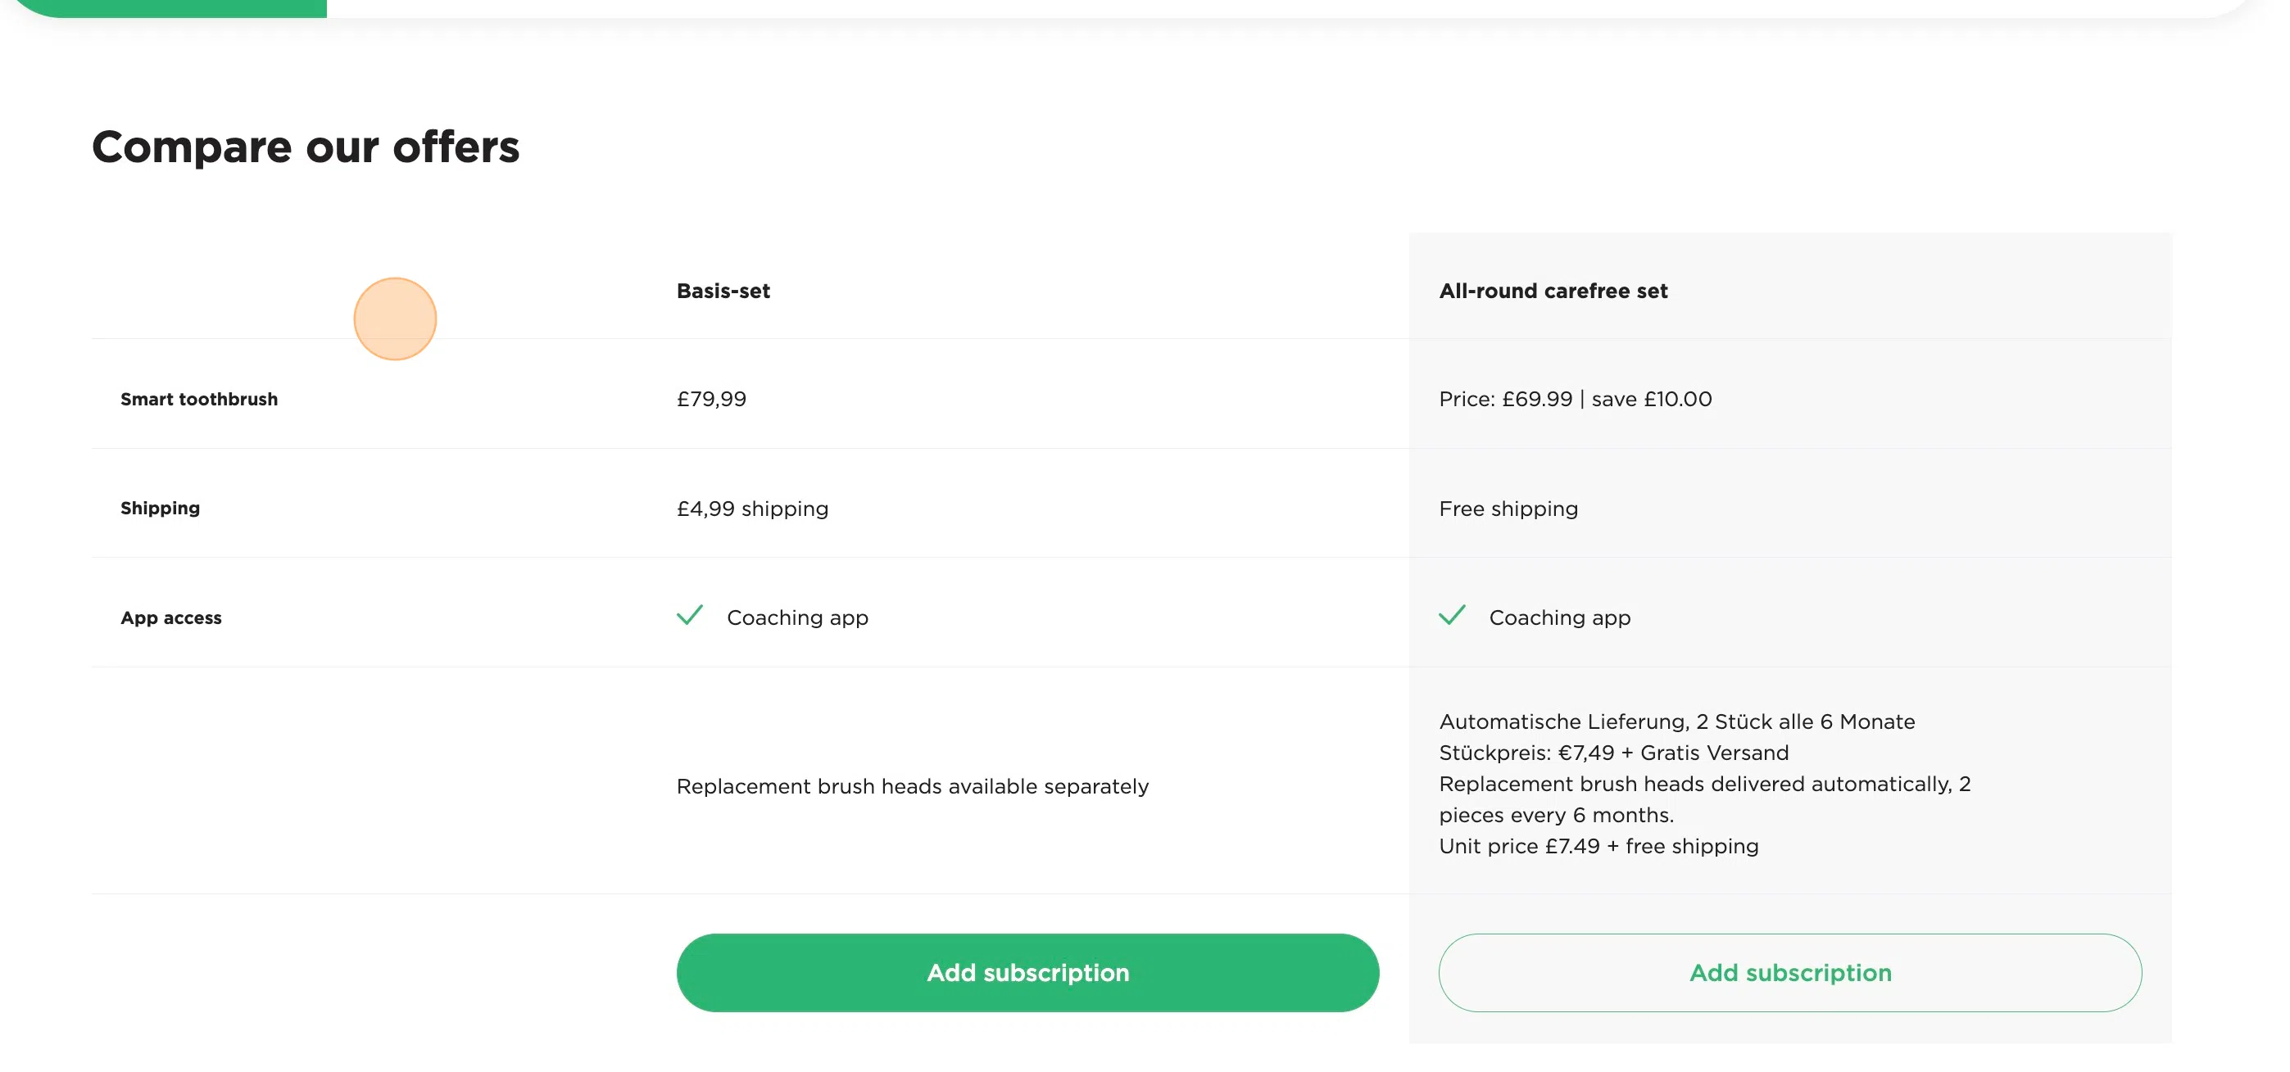Select the Basis-set column header
Viewport: 2290px width, 1072px height.
(x=723, y=291)
